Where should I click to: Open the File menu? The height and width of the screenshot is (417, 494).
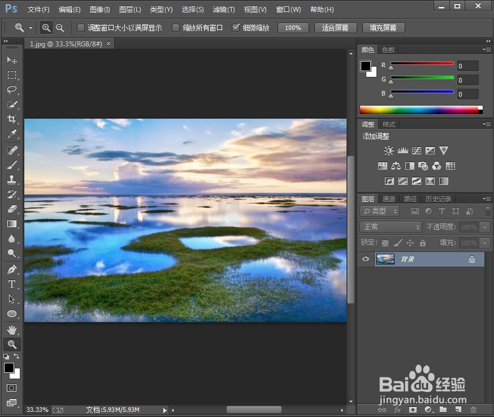(38, 10)
